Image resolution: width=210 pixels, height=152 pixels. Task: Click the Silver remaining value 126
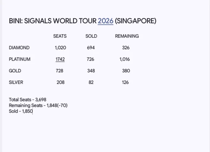click(125, 82)
